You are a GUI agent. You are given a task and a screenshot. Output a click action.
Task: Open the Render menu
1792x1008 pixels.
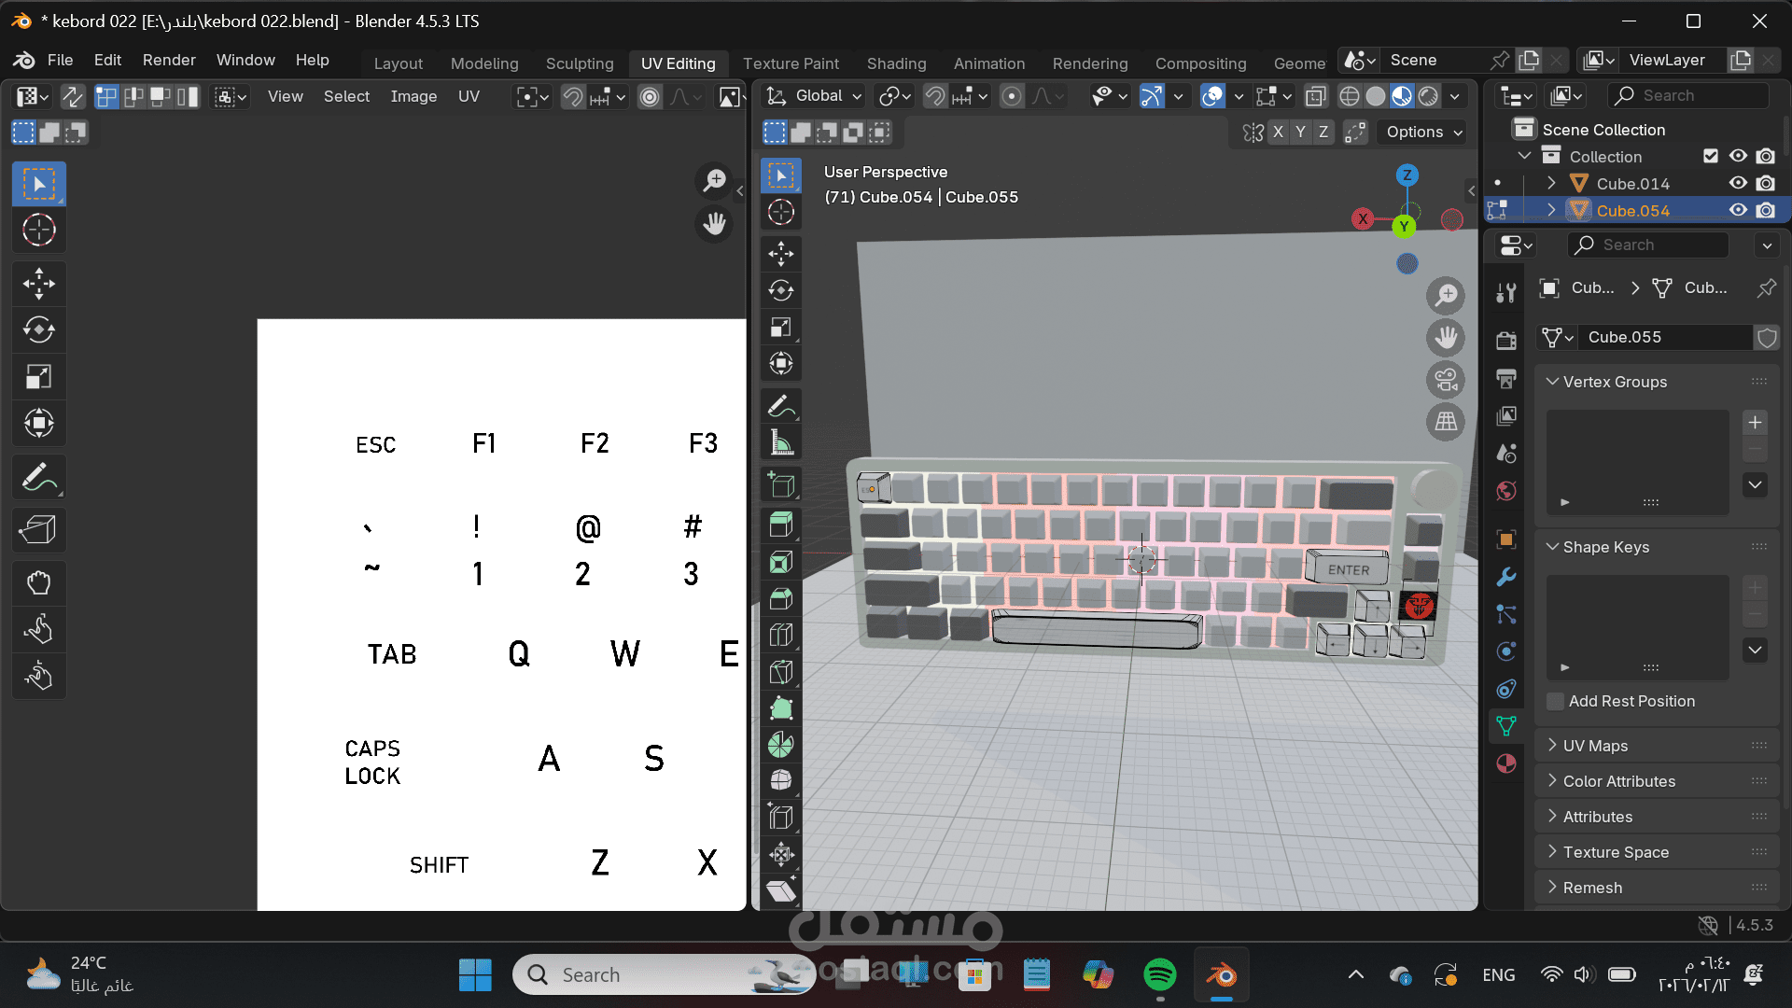[169, 60]
